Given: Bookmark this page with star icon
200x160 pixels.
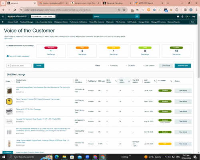Looking at the screenshot, I should (x=124, y=10).
